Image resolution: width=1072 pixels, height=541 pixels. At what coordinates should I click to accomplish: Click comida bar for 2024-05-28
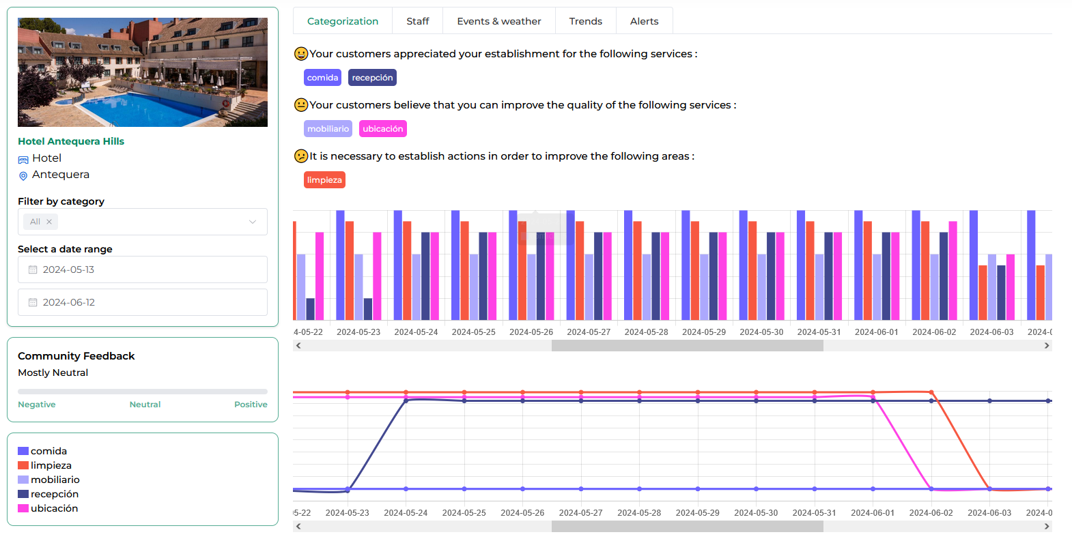coord(628,265)
